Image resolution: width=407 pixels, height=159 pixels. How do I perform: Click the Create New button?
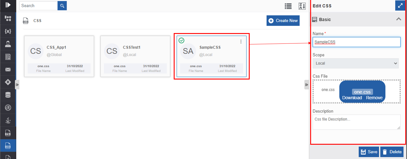point(283,21)
